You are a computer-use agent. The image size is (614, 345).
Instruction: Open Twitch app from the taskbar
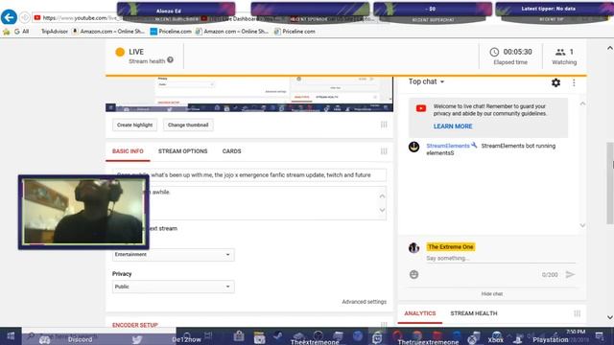(377, 338)
